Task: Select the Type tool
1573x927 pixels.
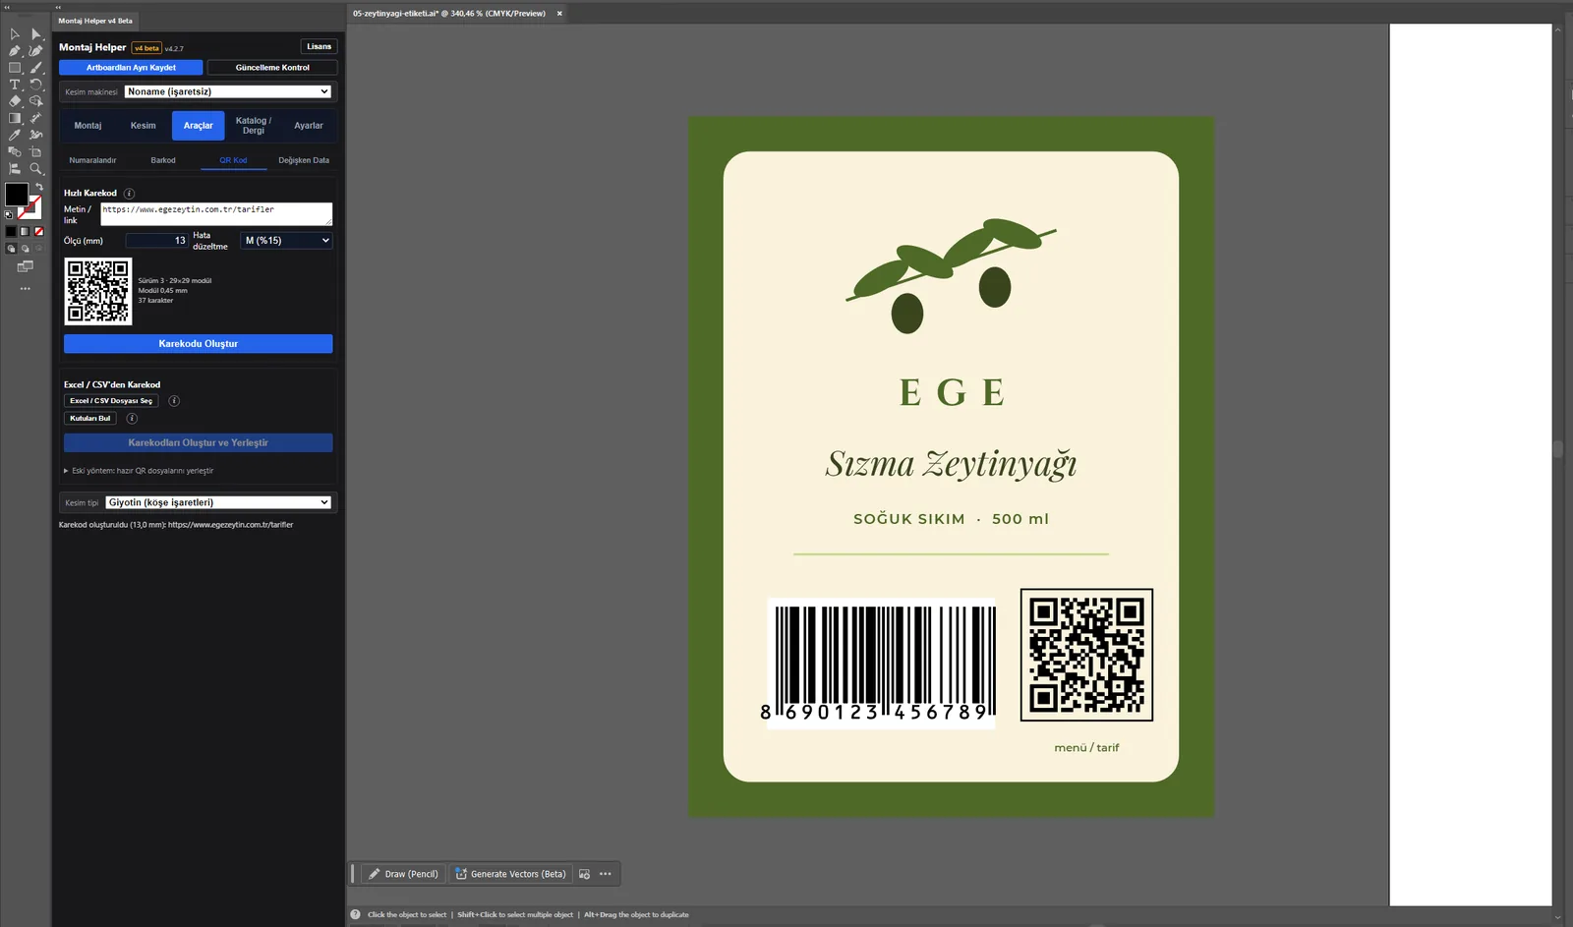Action: coord(15,85)
